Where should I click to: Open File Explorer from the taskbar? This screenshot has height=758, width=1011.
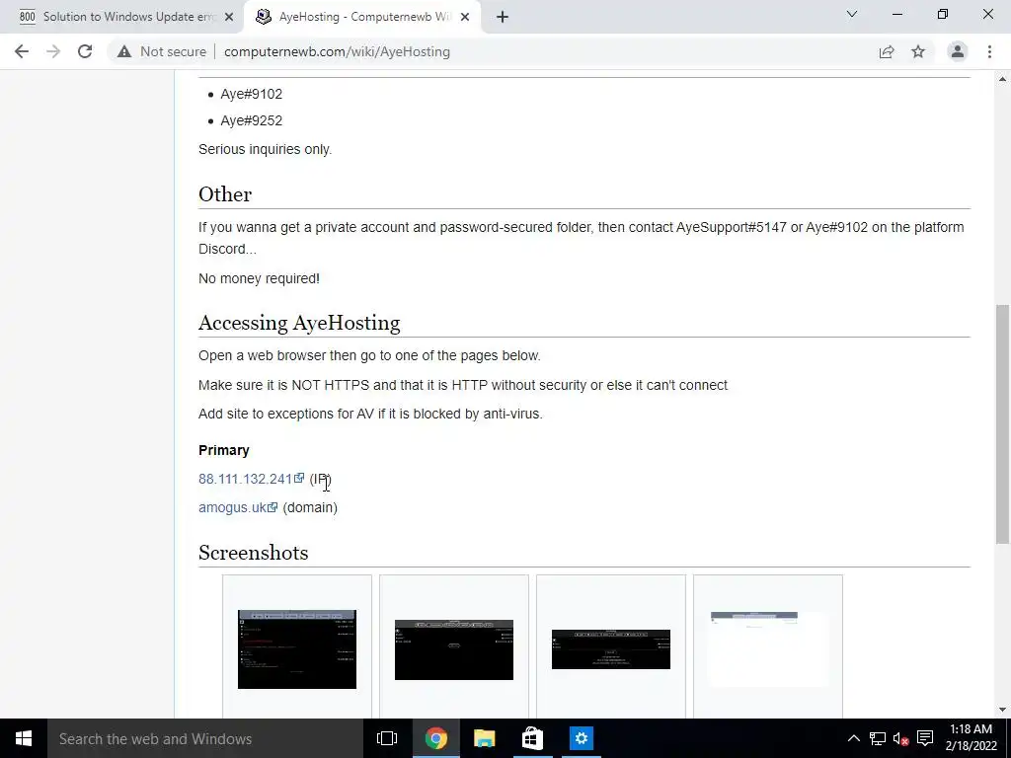point(484,738)
